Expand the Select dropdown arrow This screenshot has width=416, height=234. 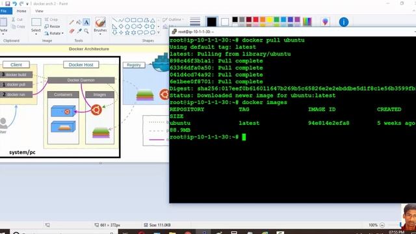pos(36,34)
